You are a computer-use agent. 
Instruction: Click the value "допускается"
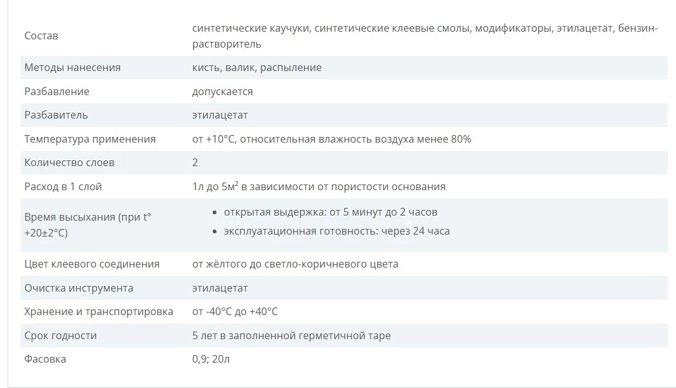(222, 91)
